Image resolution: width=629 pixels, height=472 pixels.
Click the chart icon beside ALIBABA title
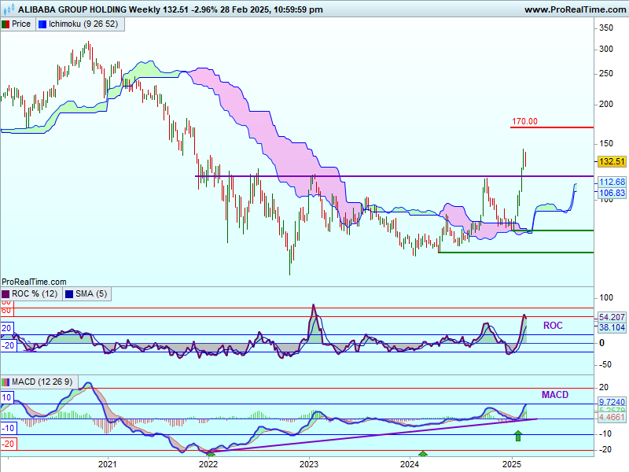tap(8, 9)
